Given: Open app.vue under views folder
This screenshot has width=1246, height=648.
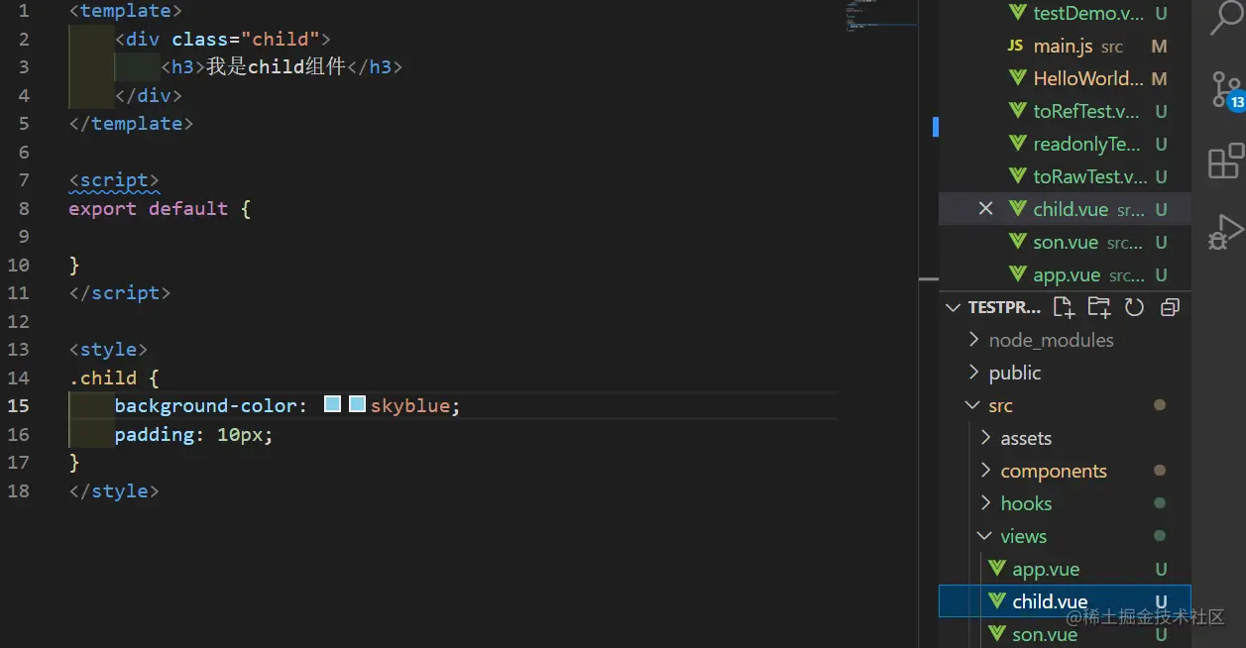Looking at the screenshot, I should click(1046, 570).
